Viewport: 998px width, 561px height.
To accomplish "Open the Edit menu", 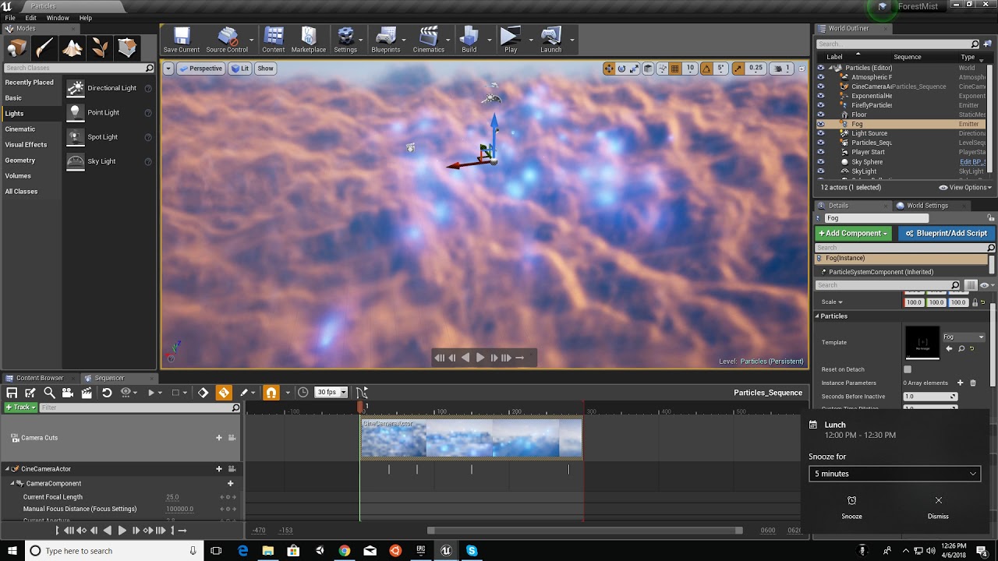I will pos(30,18).
